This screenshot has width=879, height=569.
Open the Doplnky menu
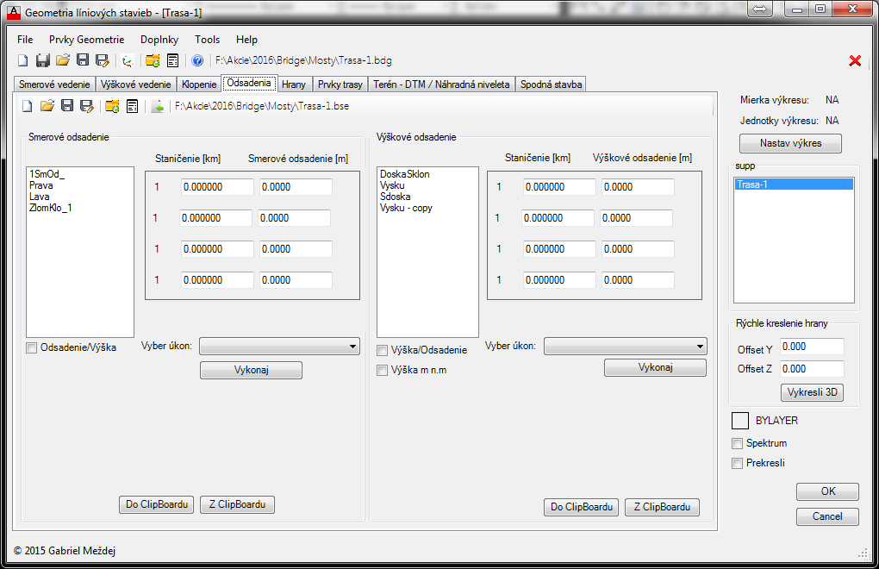159,40
